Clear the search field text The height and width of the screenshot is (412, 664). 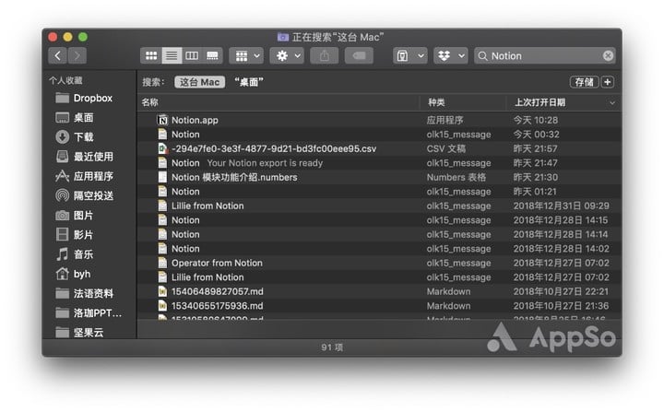[x=608, y=56]
